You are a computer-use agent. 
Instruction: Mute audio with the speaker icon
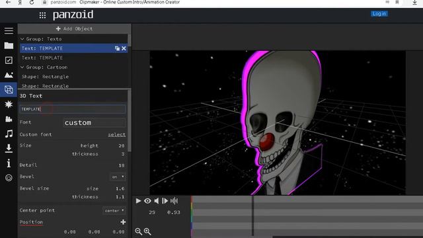157,201
